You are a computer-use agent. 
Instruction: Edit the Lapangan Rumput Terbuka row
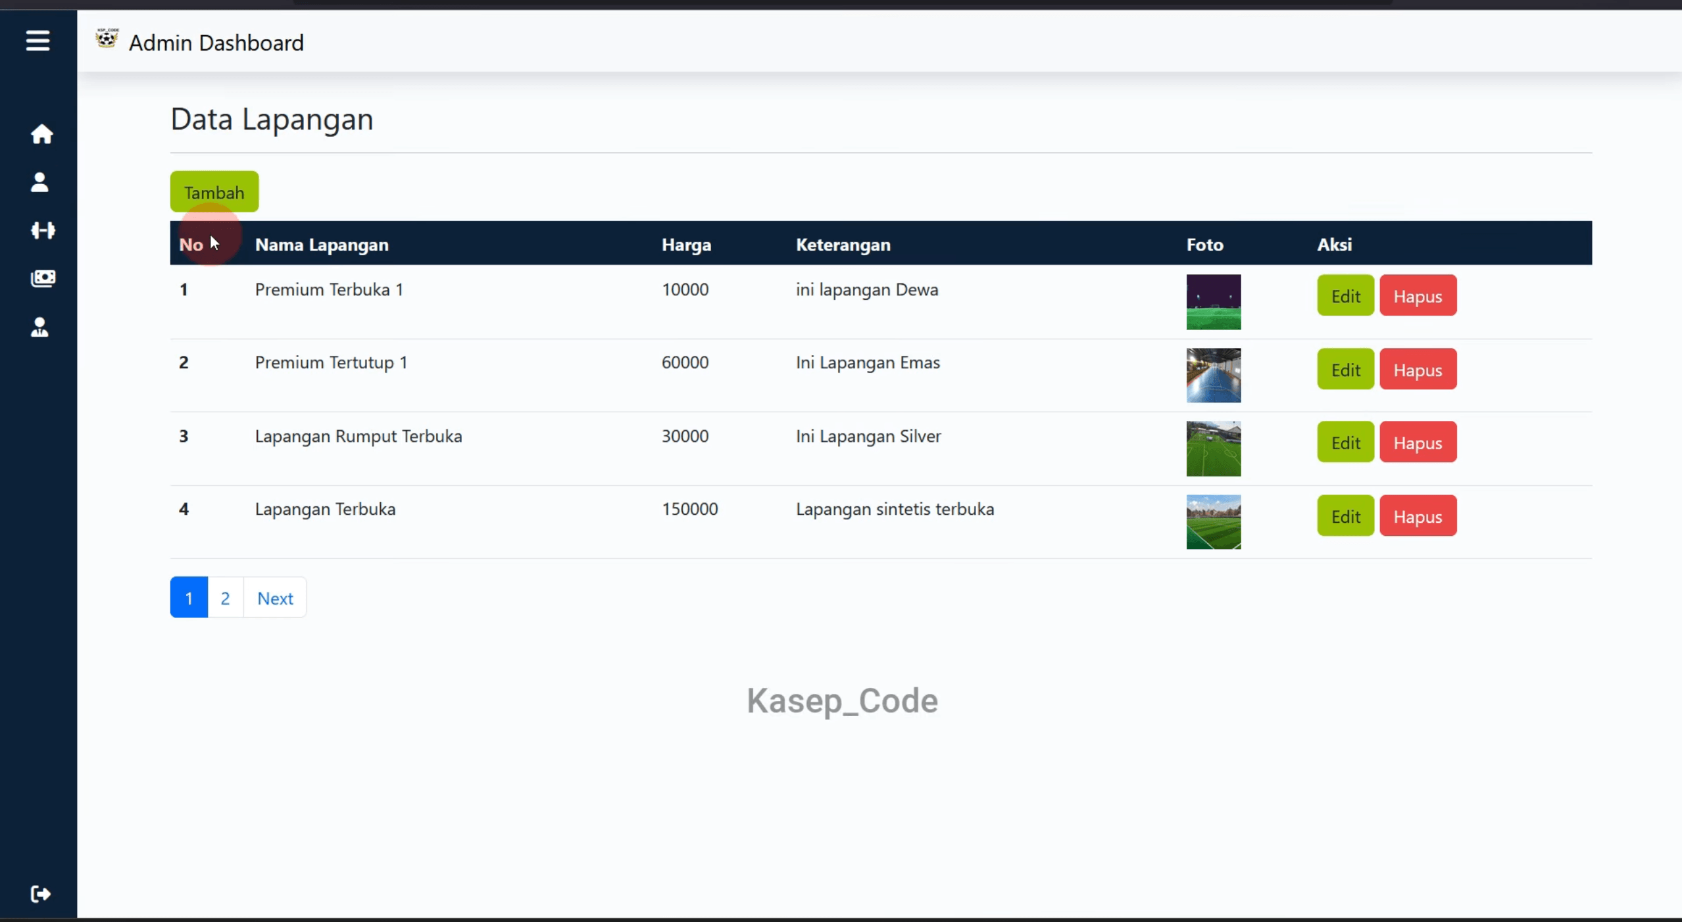click(x=1345, y=443)
